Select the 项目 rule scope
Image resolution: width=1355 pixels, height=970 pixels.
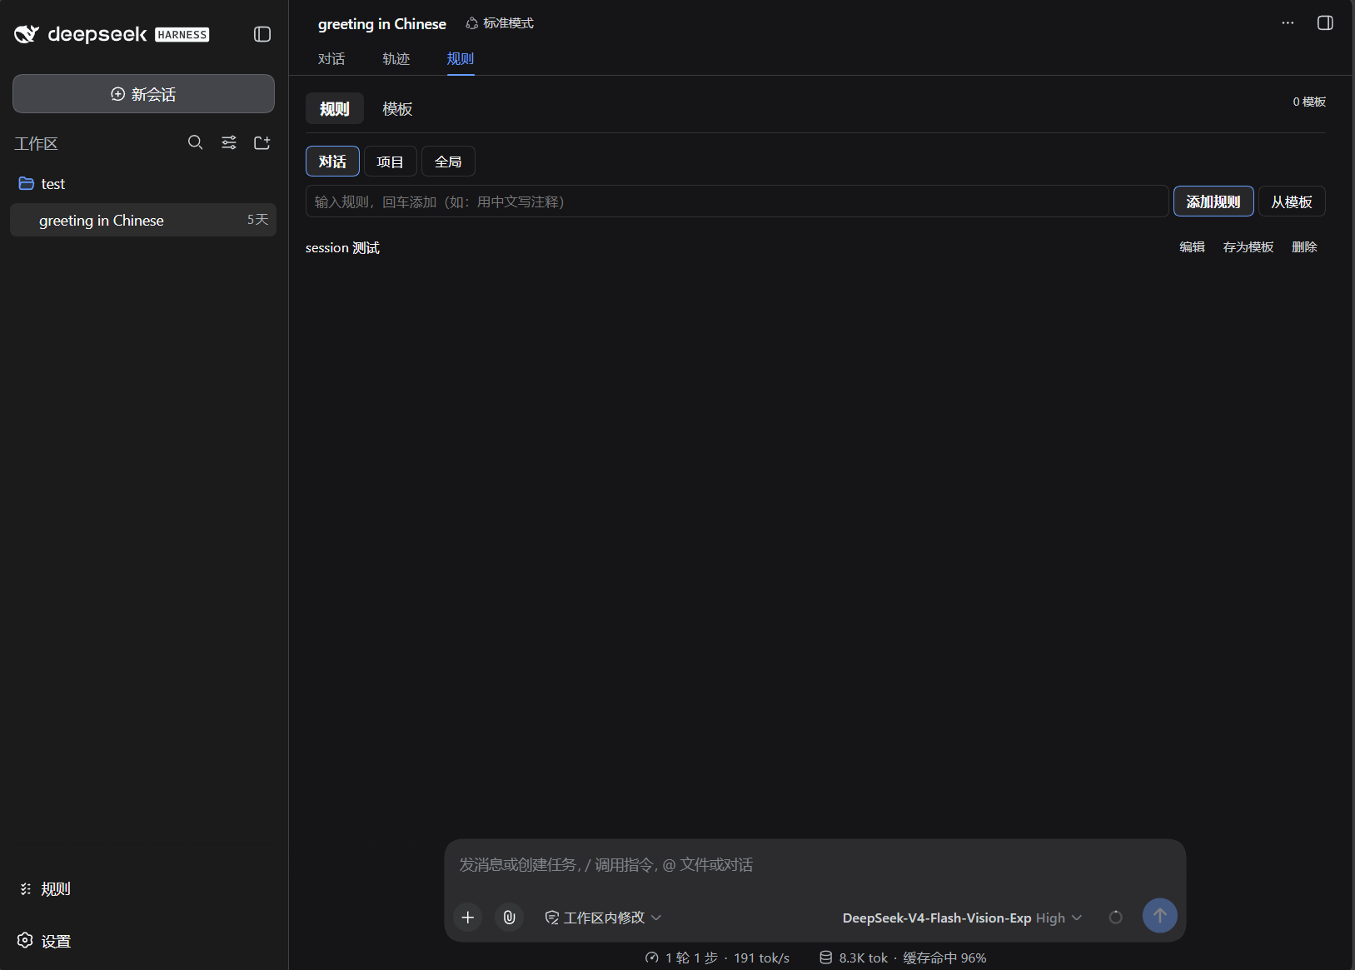pyautogui.click(x=391, y=162)
